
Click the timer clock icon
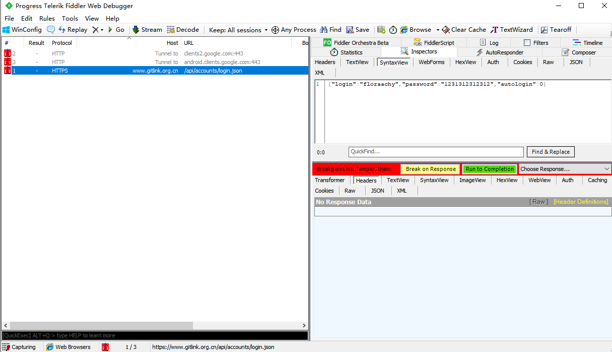point(393,30)
